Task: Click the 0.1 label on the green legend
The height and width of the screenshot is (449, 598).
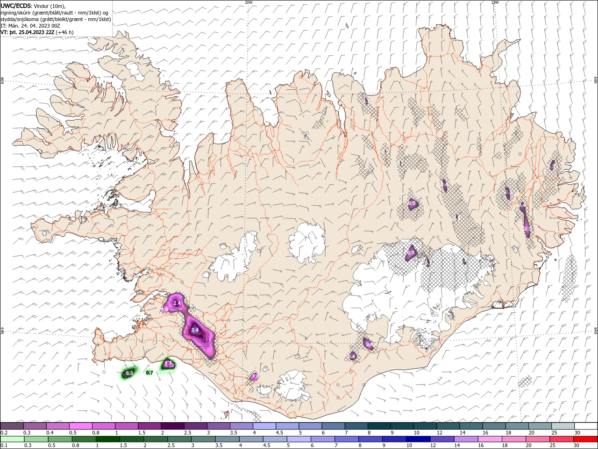Action: 3,445
